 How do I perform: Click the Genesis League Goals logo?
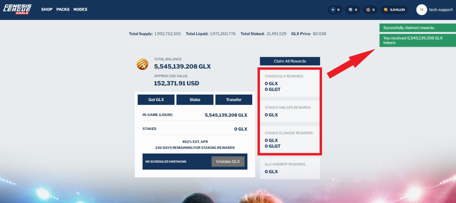[18, 9]
